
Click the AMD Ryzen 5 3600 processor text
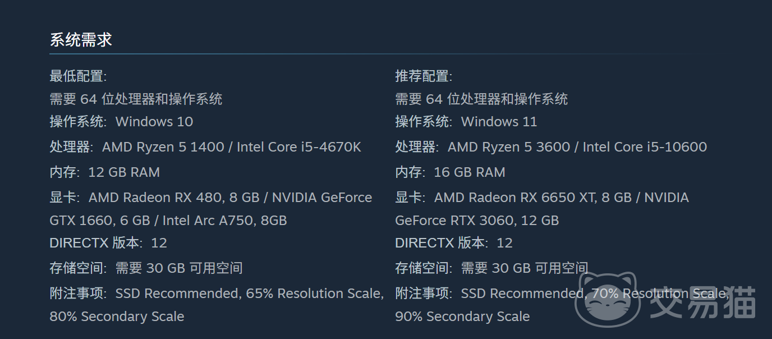pos(508,147)
